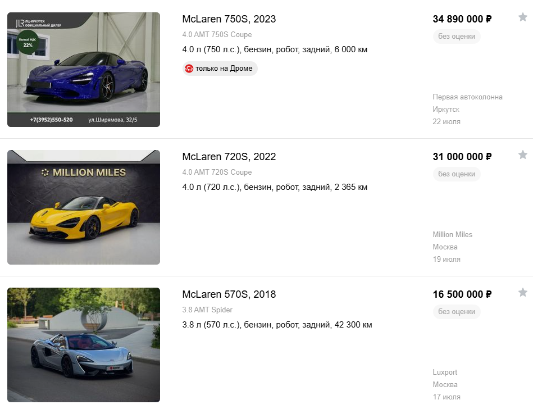View blue McLaren 750S photo
The image size is (533, 409).
click(x=84, y=70)
